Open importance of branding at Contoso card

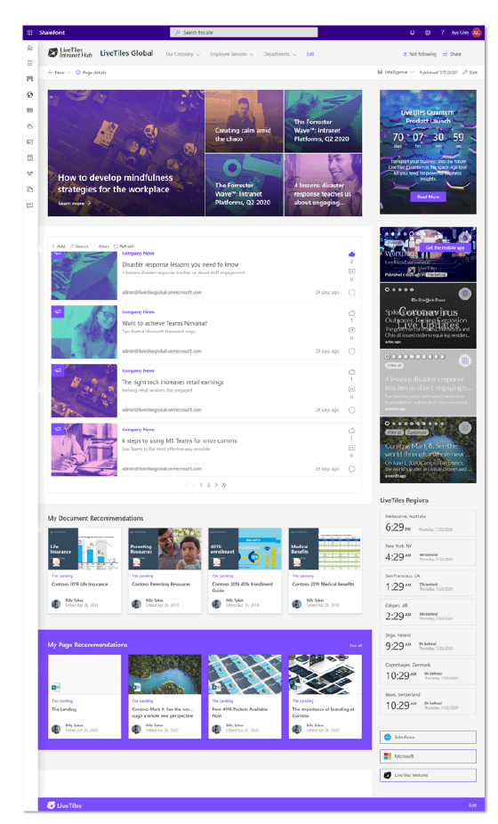coord(325,697)
